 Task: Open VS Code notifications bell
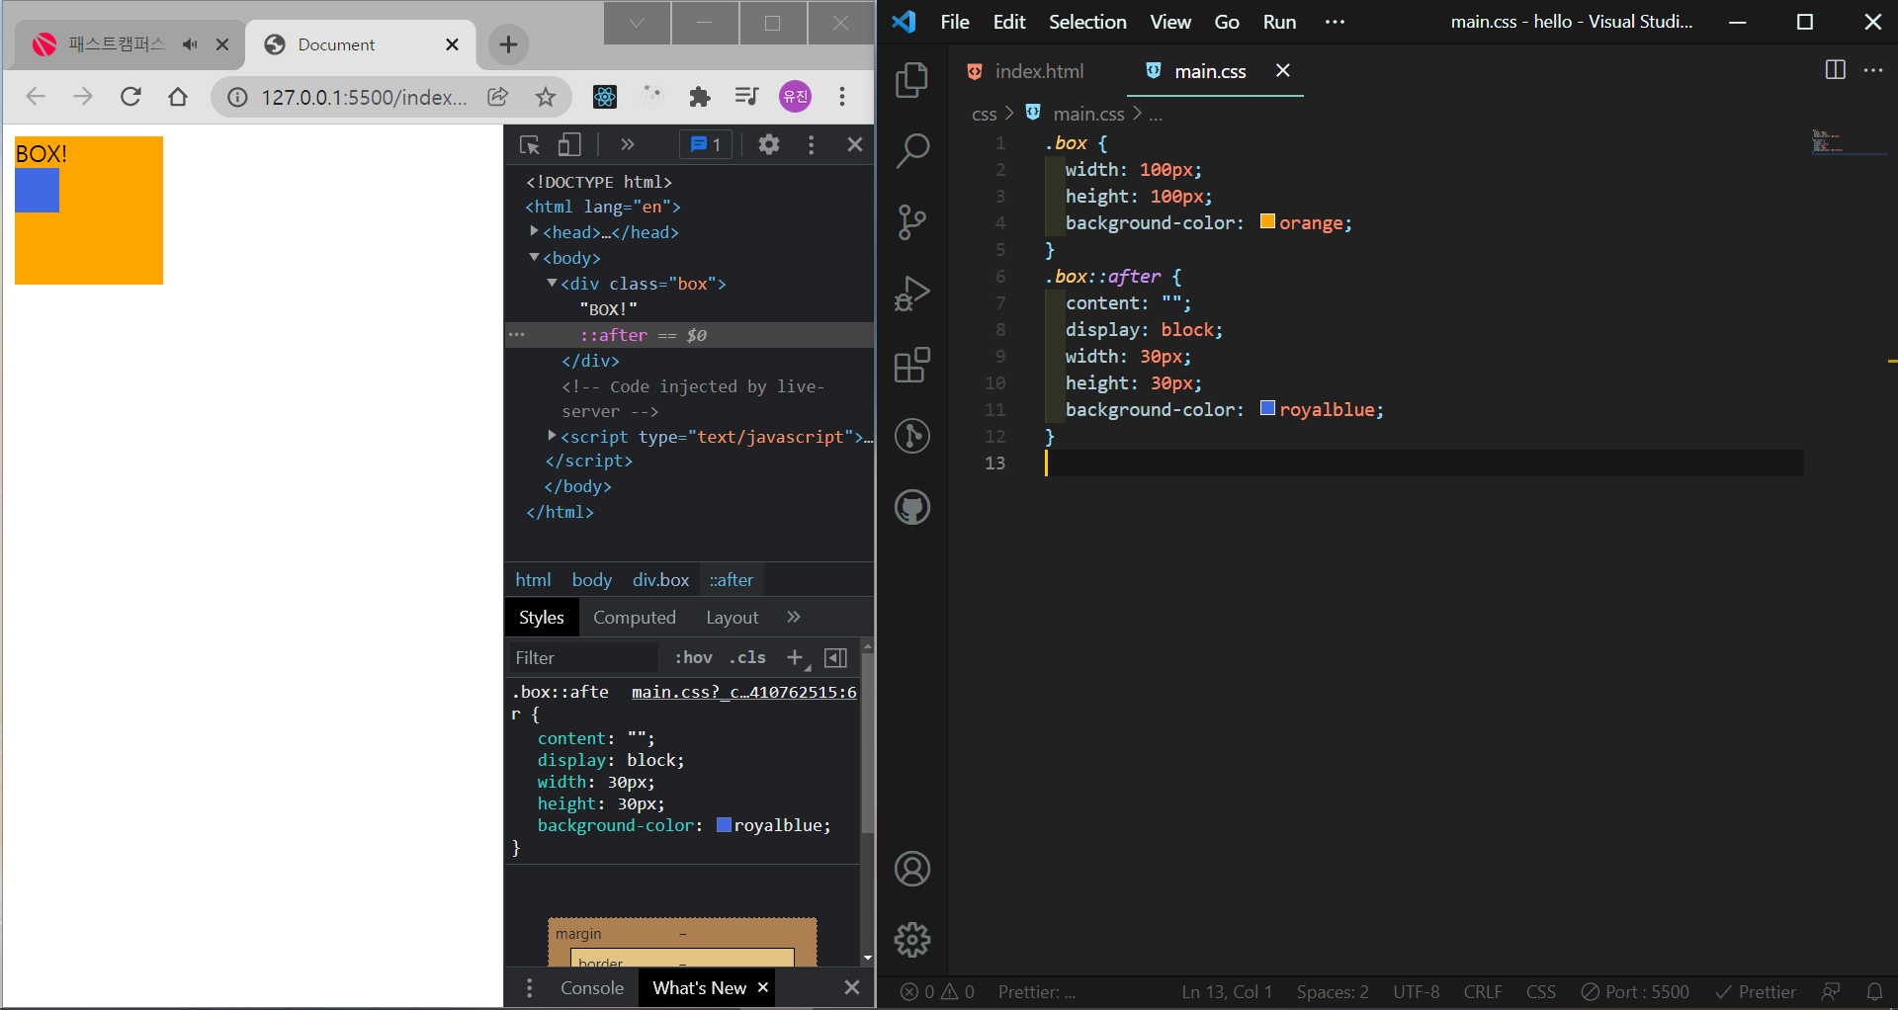point(1874,991)
